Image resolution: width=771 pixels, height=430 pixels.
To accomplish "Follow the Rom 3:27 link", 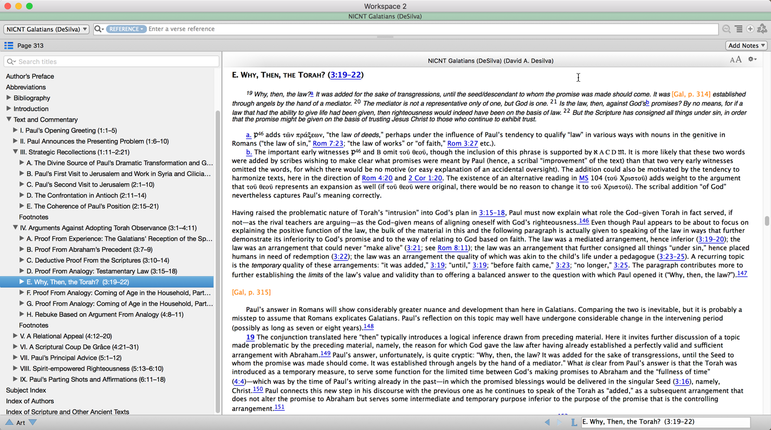I will [462, 144].
